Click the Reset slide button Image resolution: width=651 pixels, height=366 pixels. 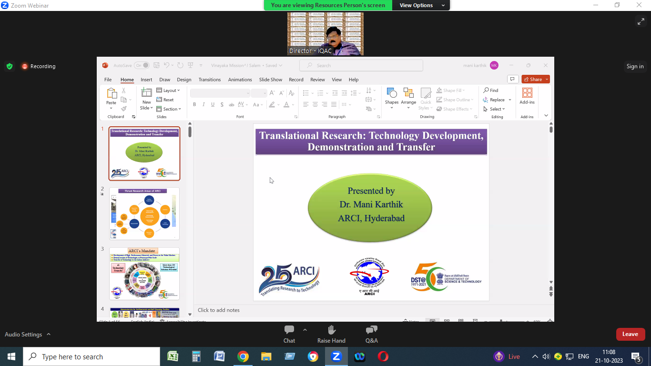pos(165,100)
